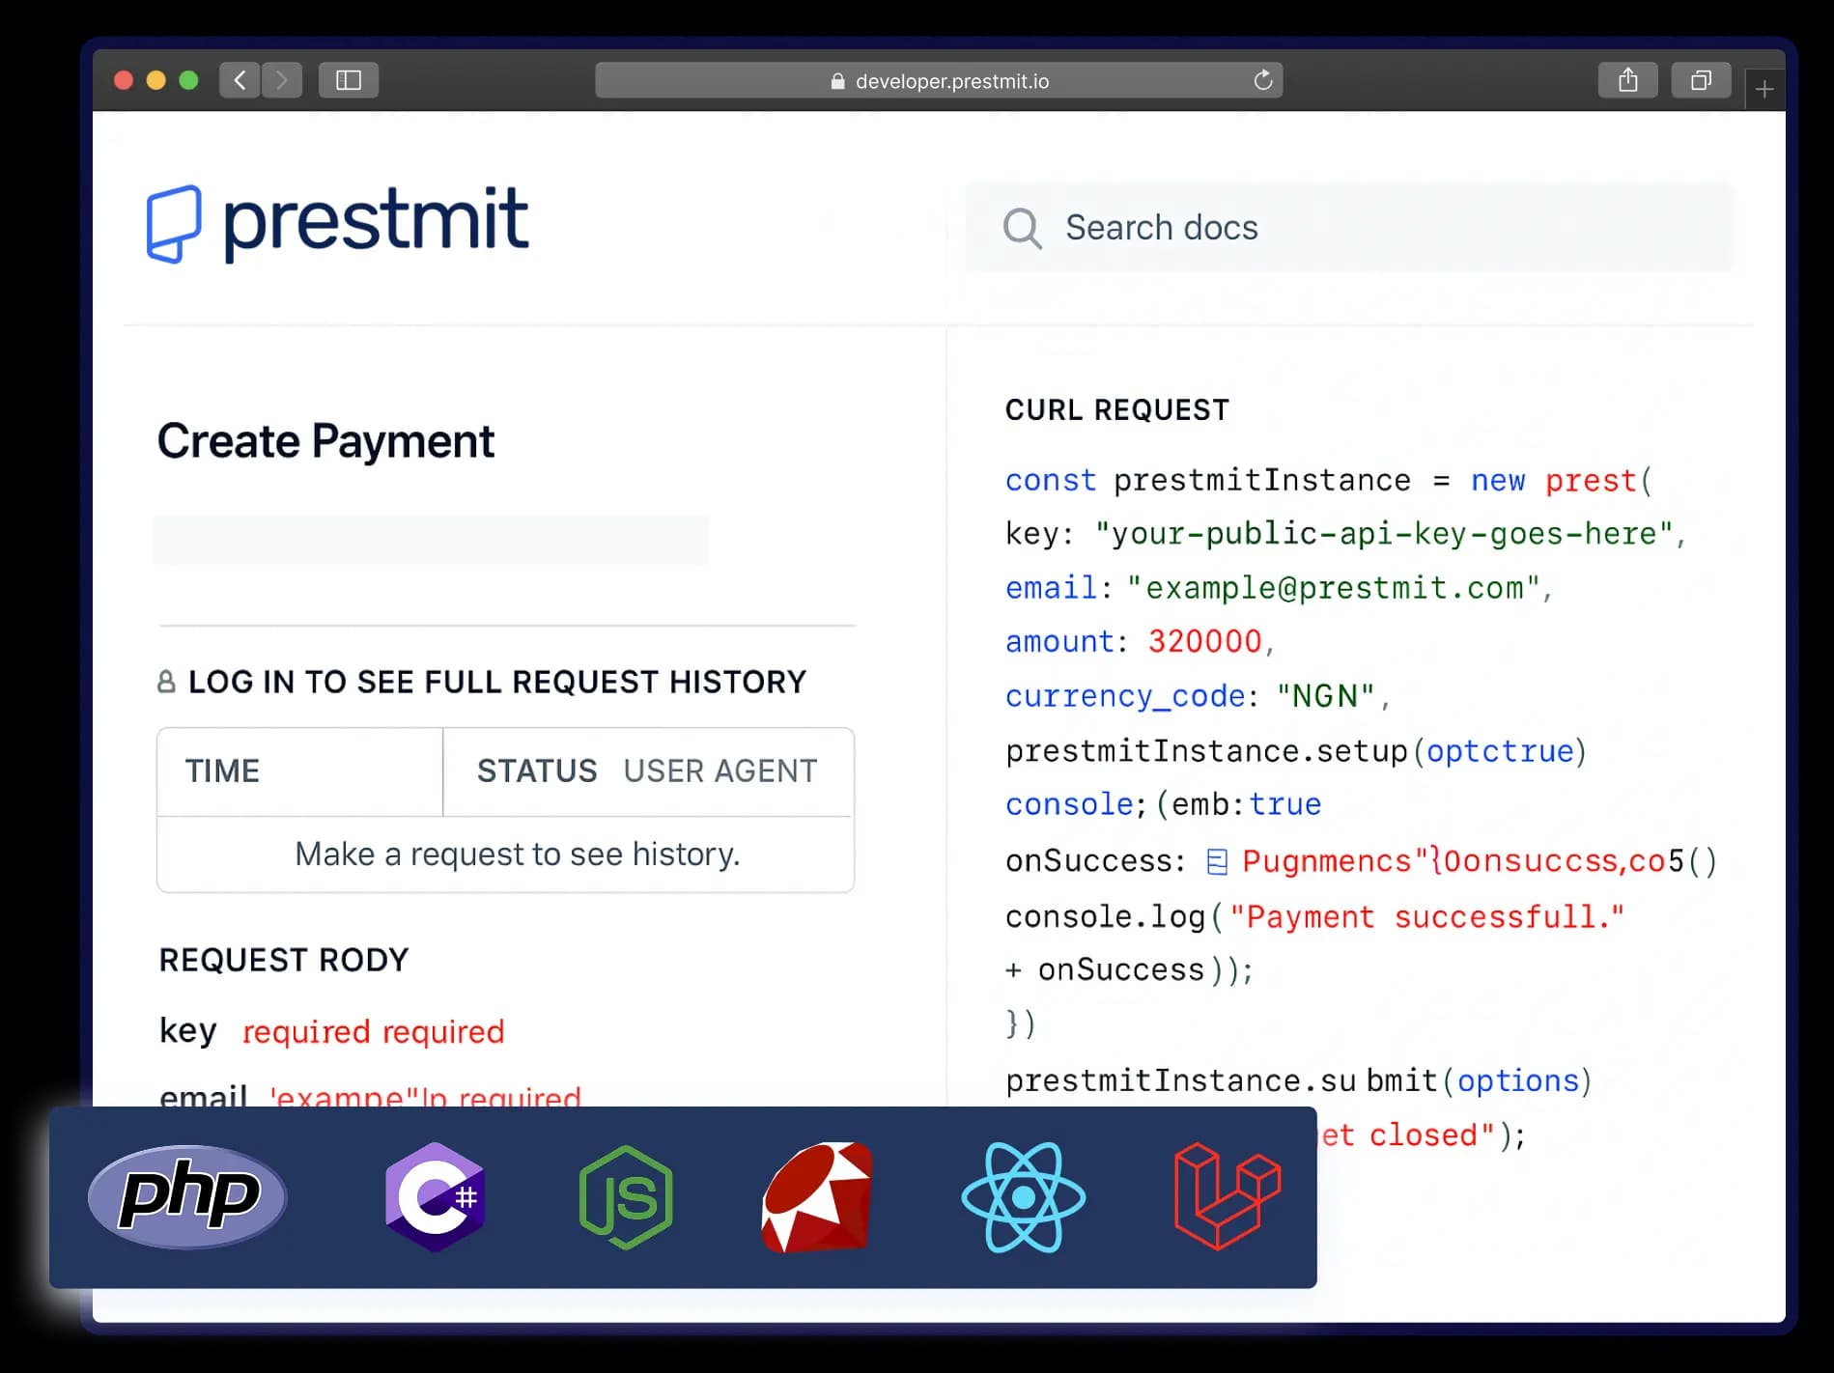This screenshot has height=1373, width=1834.
Task: Click the key parameter name
Action: click(188, 1030)
